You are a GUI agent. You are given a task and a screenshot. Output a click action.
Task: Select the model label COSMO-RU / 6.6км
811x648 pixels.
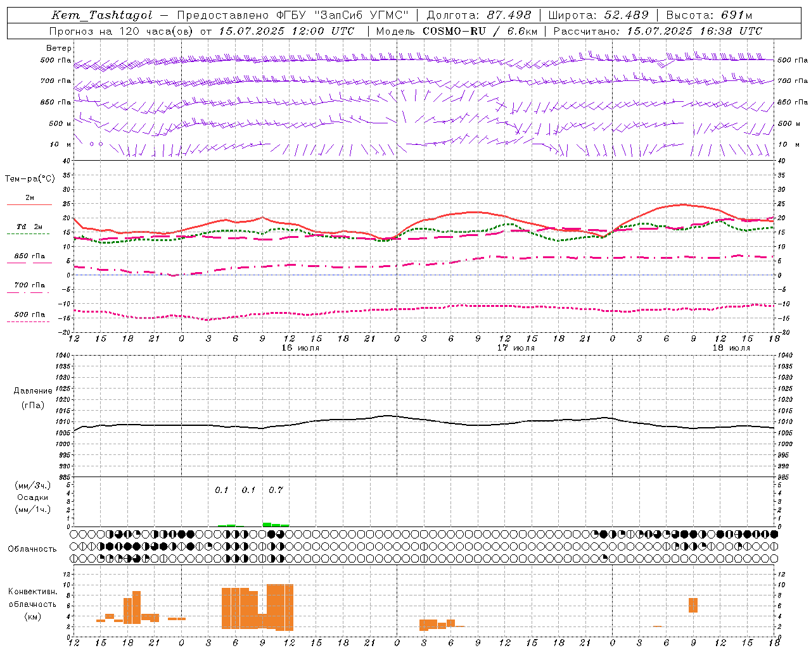click(x=480, y=31)
